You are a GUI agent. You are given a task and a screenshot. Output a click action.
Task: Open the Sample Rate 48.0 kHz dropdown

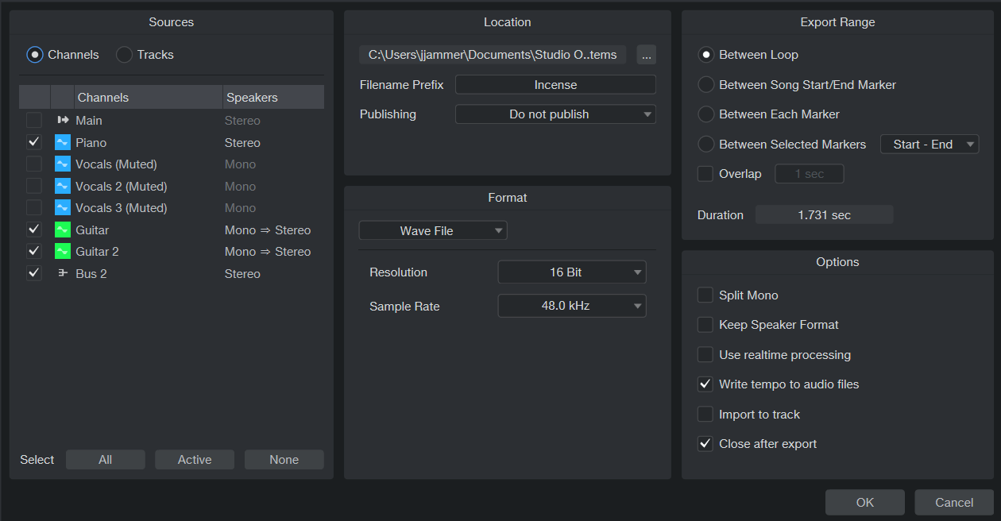coord(572,306)
